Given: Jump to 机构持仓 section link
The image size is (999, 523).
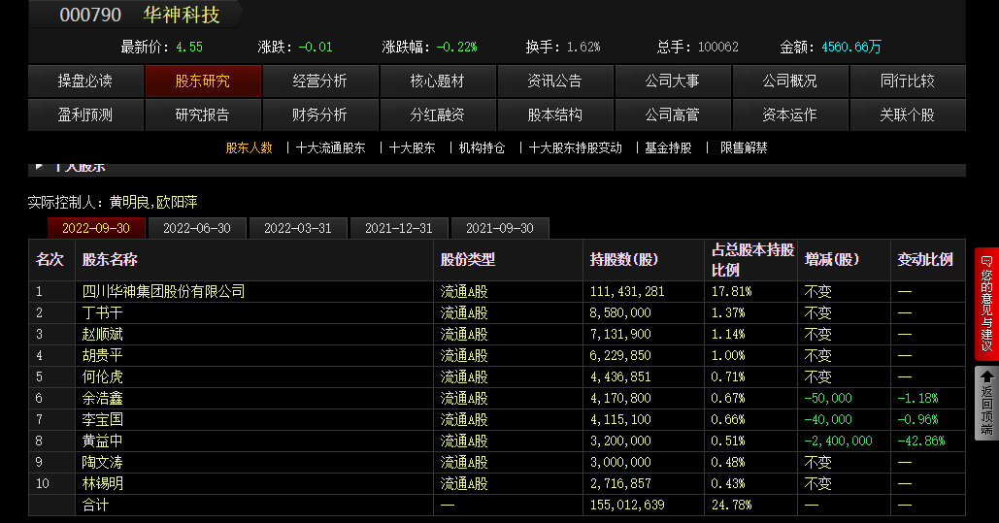Looking at the screenshot, I should tap(483, 148).
